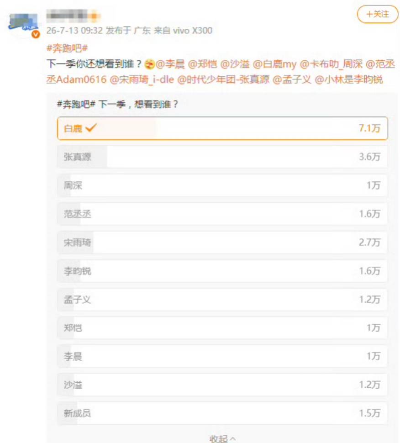400x443 pixels.
Task: Open the @卡布叻_周深 mention link
Action: point(331,64)
